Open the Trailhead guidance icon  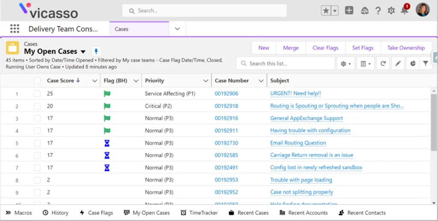[364, 11]
